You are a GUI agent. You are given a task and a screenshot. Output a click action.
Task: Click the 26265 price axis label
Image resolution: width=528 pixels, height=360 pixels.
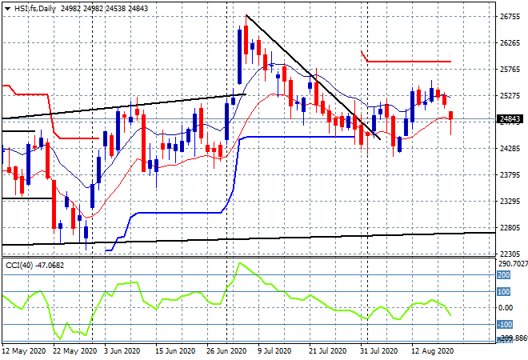[x=510, y=42]
